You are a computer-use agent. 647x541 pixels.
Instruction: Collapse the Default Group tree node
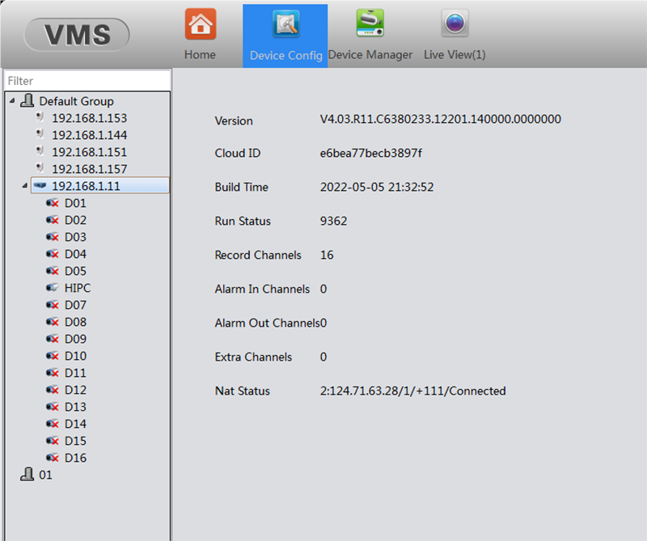point(12,101)
